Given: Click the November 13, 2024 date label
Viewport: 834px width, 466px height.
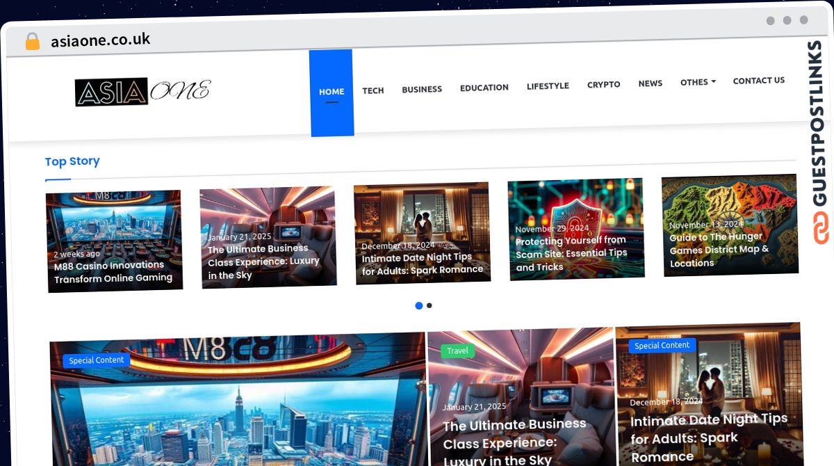Looking at the screenshot, I should tap(705, 225).
